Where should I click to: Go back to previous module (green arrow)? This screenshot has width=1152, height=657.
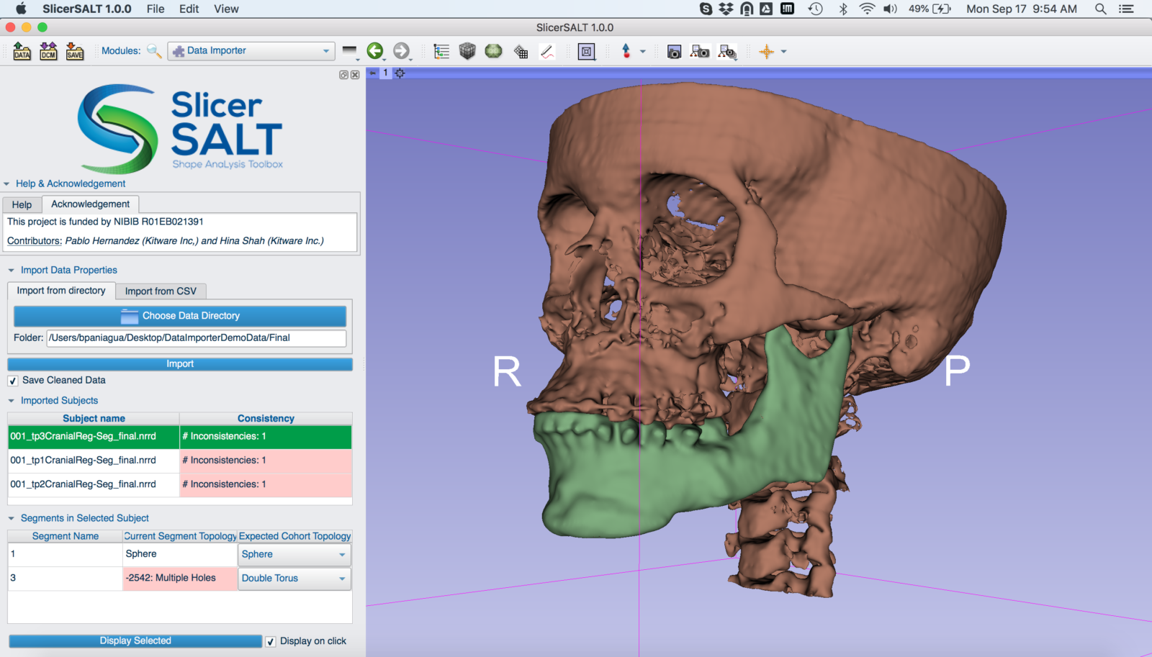[x=374, y=51]
